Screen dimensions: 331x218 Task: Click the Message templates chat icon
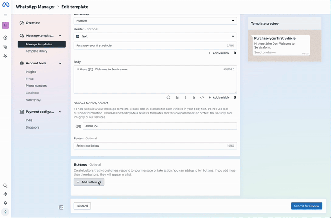point(21,35)
